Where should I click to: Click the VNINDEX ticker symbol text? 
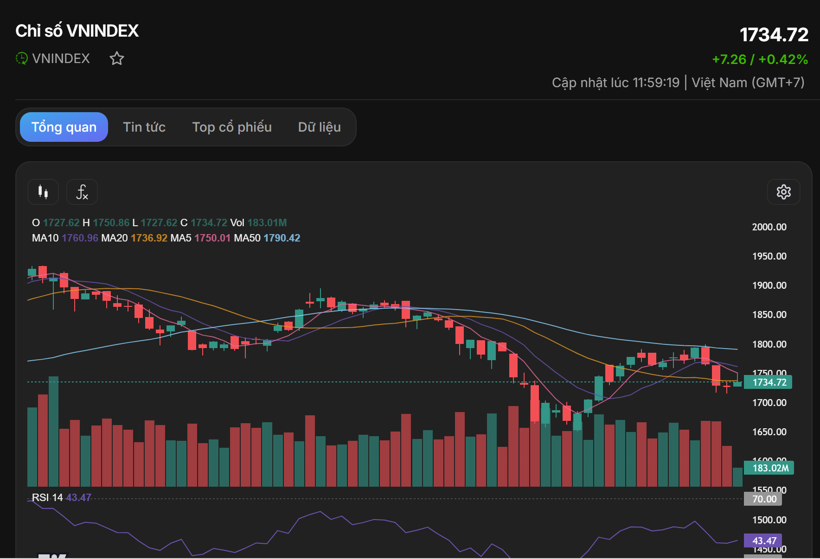click(x=61, y=58)
